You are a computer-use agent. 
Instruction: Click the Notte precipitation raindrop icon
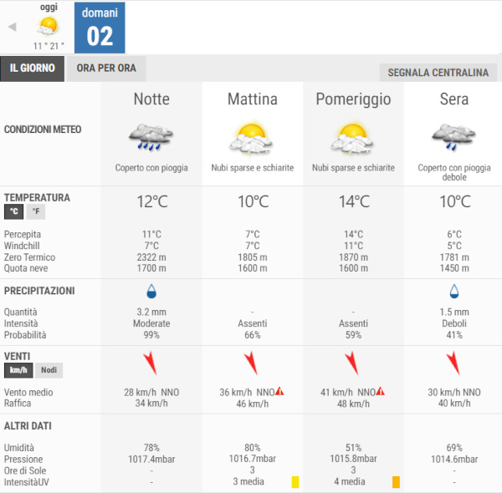pos(151,291)
